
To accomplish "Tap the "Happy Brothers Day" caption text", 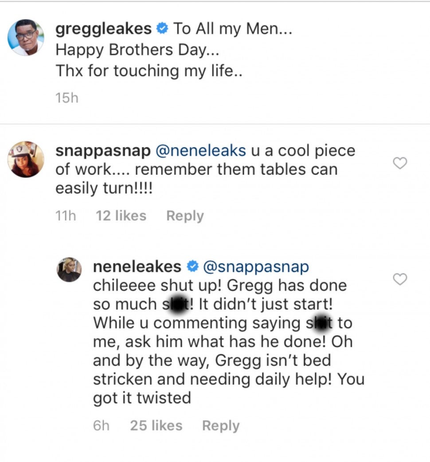I will (137, 50).
